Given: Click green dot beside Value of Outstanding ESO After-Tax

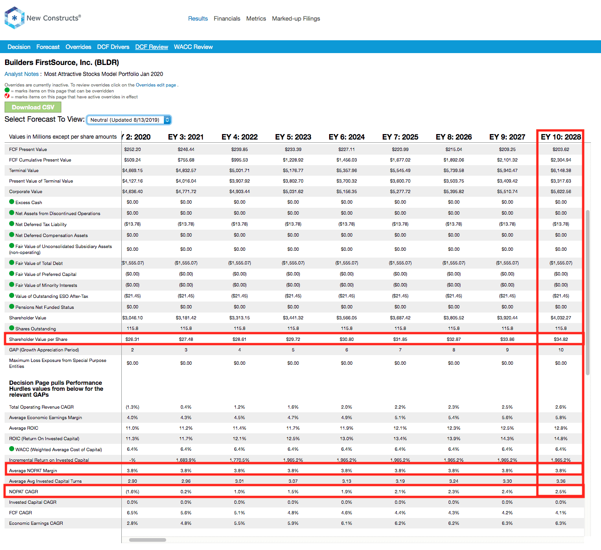Looking at the screenshot, I should pos(12,296).
